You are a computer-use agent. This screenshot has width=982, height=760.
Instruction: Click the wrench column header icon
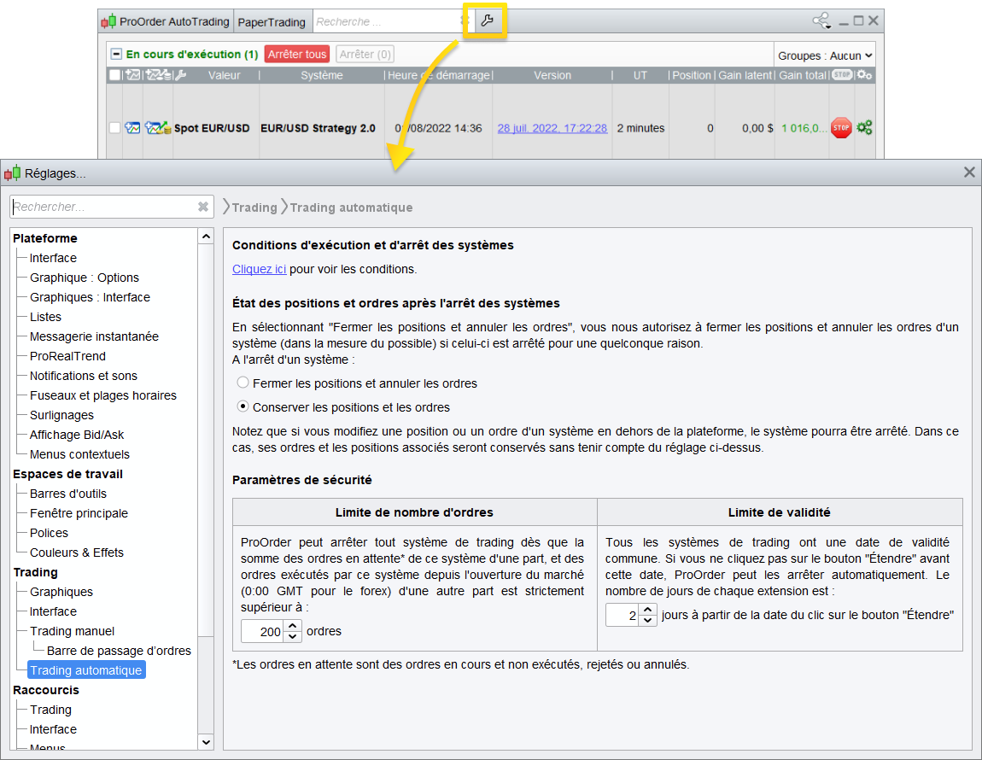point(180,75)
